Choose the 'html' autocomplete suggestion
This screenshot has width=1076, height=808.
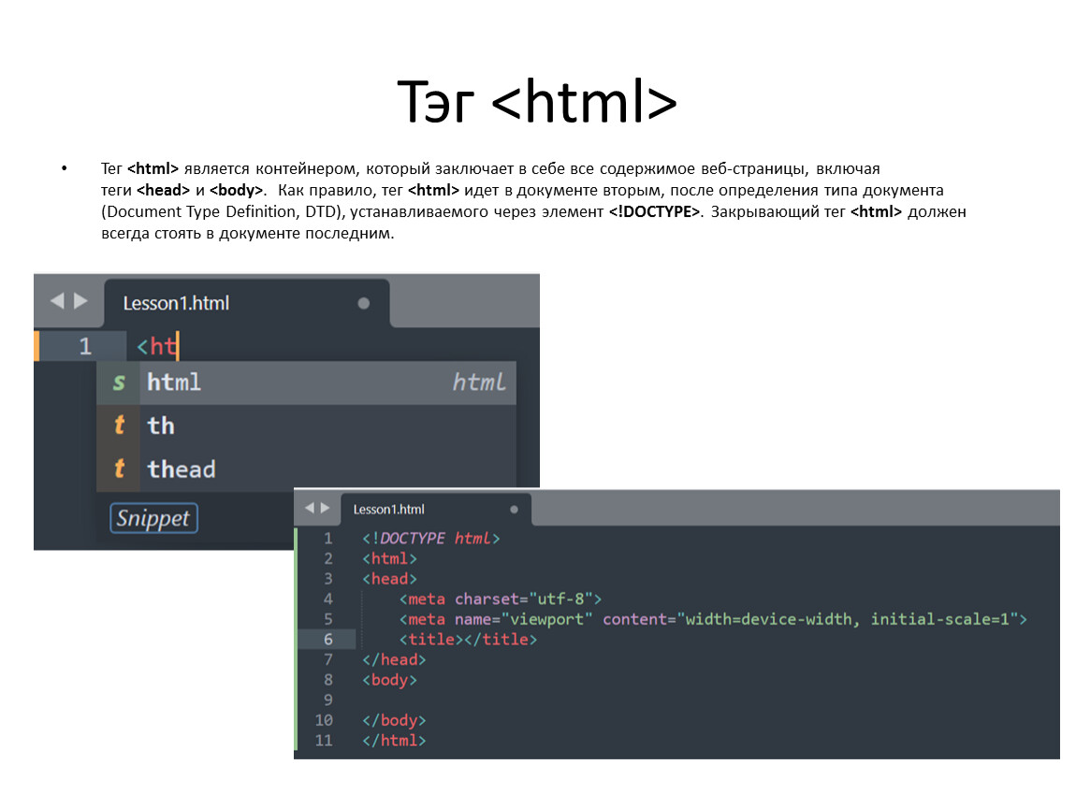point(174,382)
